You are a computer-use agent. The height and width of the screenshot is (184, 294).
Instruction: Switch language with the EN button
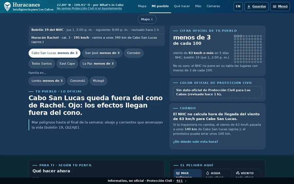tap(238, 7)
